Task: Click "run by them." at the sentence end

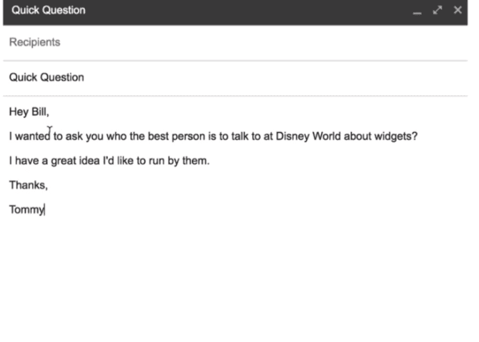Action: point(179,161)
